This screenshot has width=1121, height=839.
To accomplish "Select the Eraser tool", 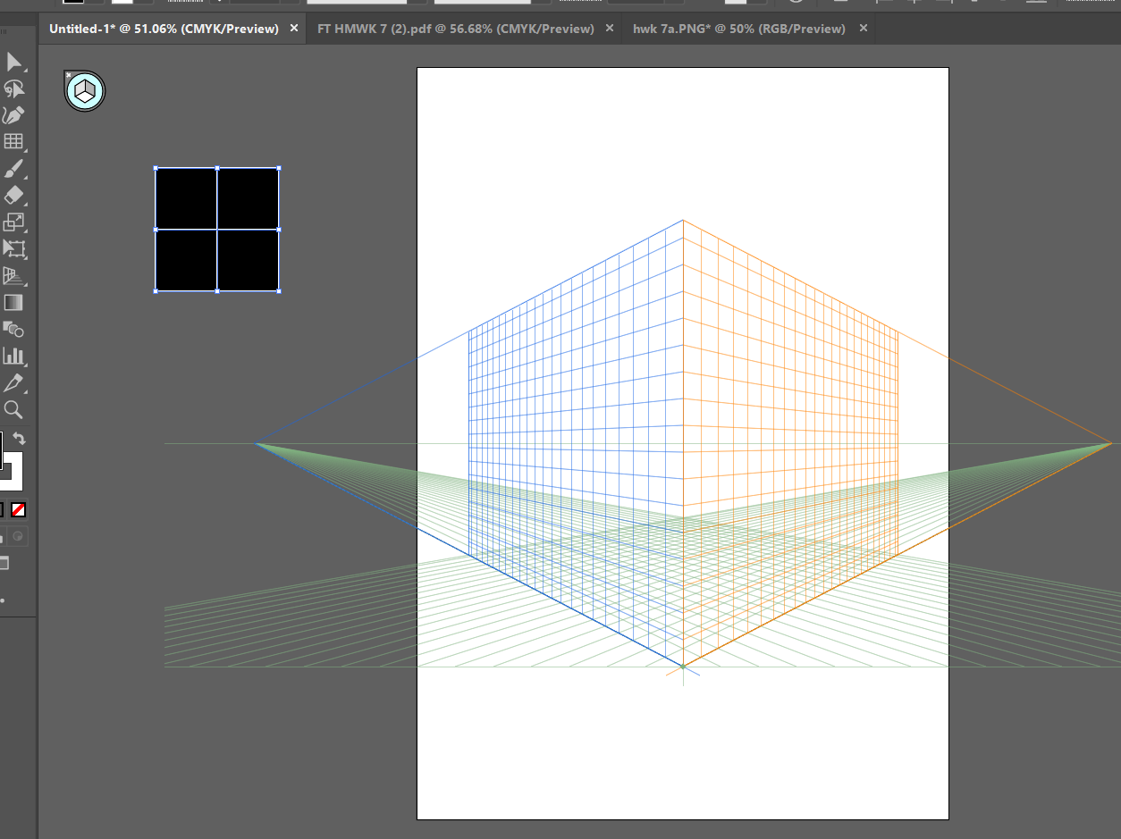I will [x=13, y=196].
